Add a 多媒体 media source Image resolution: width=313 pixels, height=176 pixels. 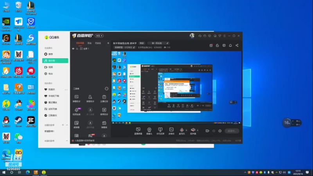(171, 131)
